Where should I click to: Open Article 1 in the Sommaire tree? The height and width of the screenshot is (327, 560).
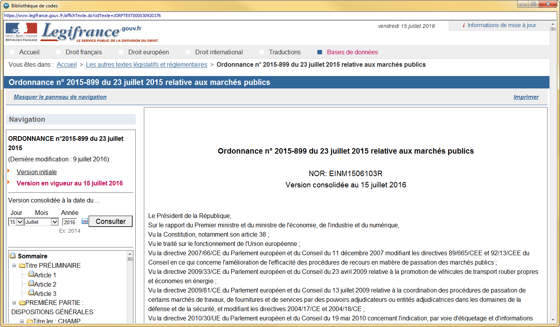coord(45,275)
